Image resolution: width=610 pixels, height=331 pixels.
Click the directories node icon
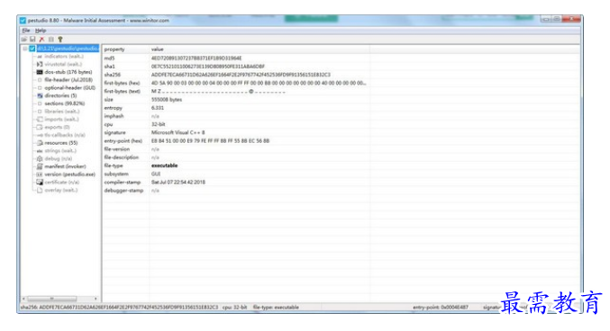coord(40,95)
